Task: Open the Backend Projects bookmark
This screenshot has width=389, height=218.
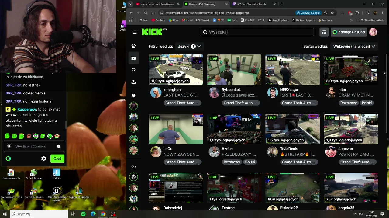Action: (x=303, y=20)
